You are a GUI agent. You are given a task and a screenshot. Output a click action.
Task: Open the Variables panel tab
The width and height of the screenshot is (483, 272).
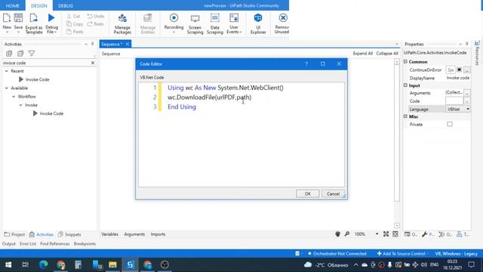tap(109, 234)
